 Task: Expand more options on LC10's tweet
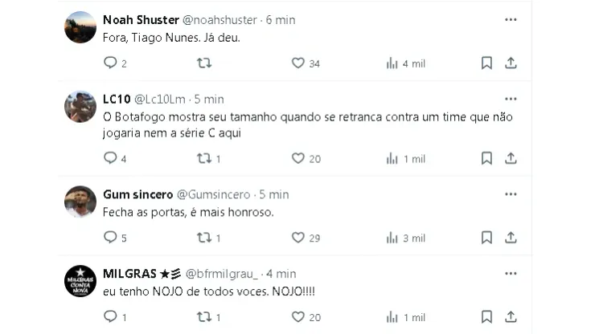click(x=511, y=99)
